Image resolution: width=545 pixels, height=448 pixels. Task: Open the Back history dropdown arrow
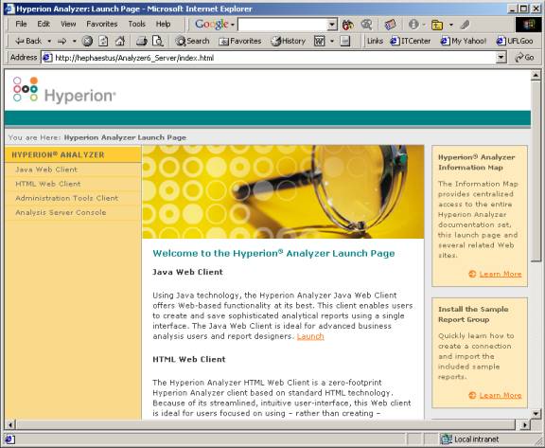point(49,41)
